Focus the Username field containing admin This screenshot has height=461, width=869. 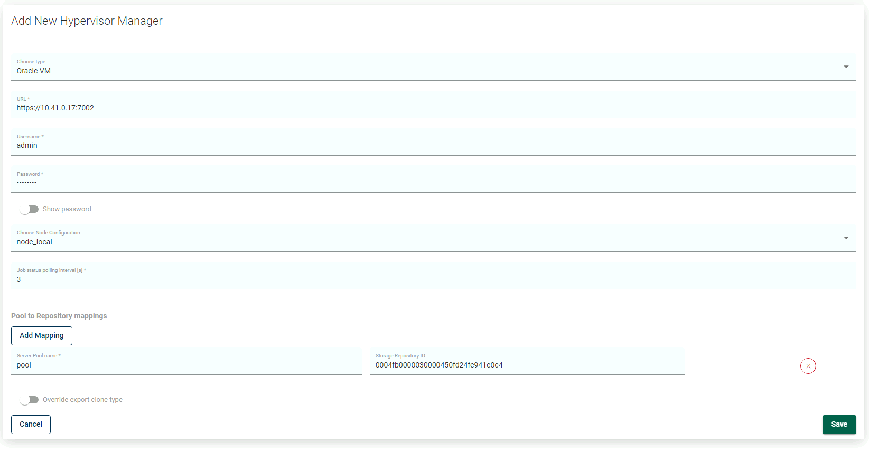coord(433,146)
